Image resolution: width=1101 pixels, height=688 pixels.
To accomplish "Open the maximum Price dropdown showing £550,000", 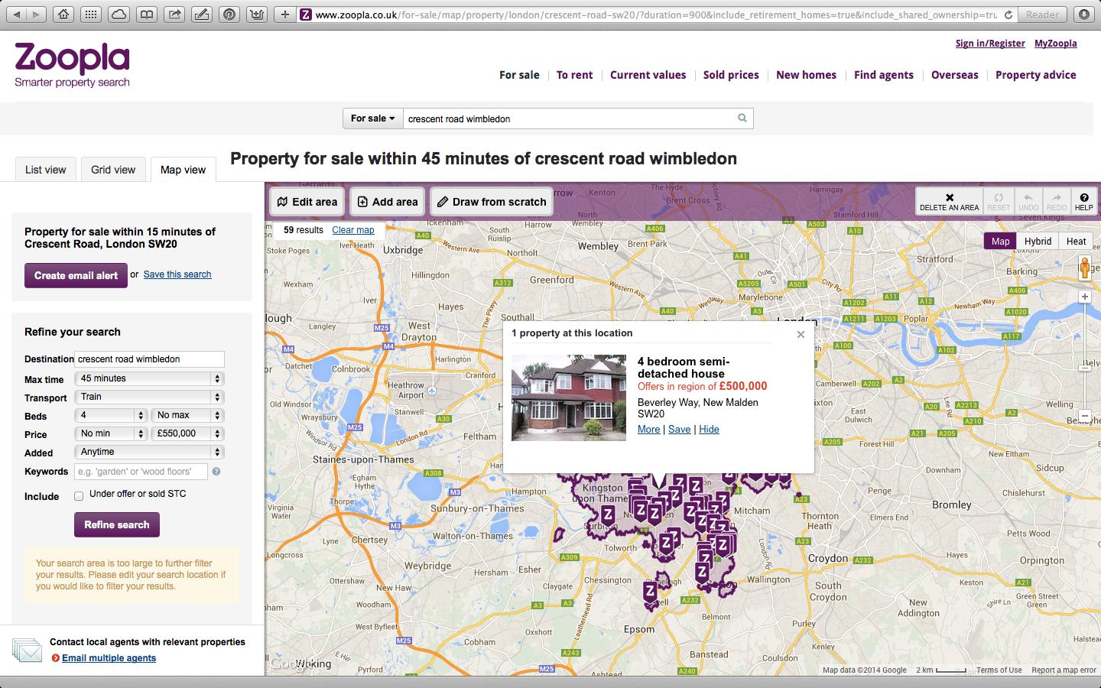I will click(x=187, y=433).
